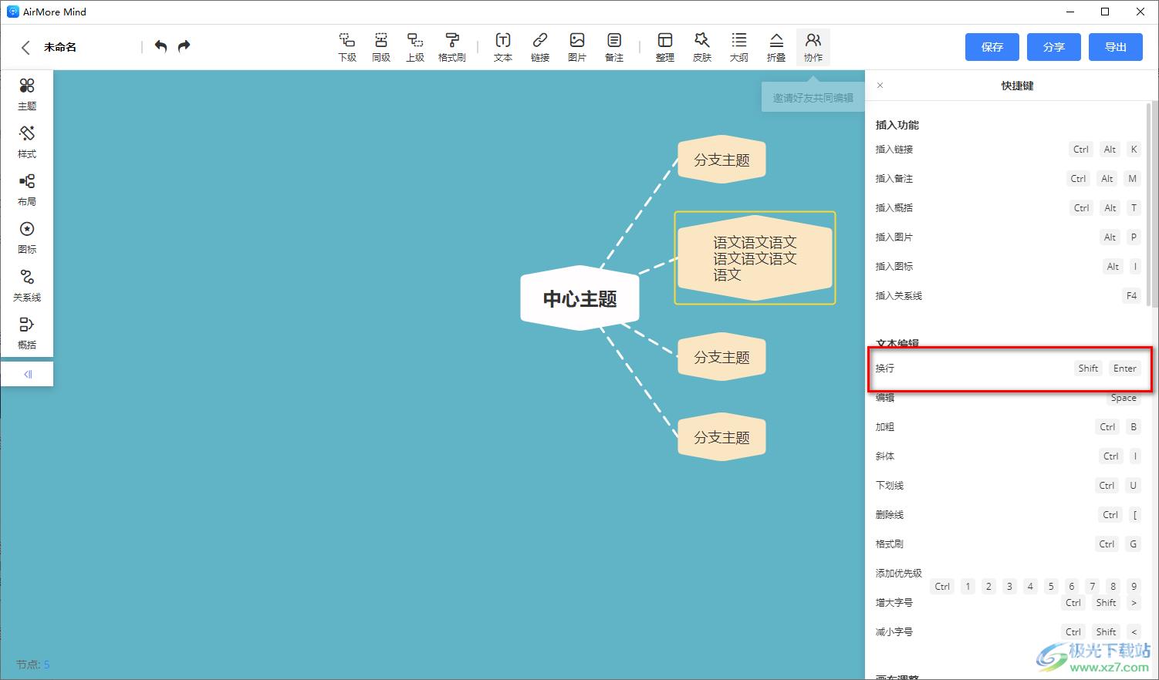Click the 未命名 document title
The height and width of the screenshot is (680, 1159).
(x=60, y=47)
